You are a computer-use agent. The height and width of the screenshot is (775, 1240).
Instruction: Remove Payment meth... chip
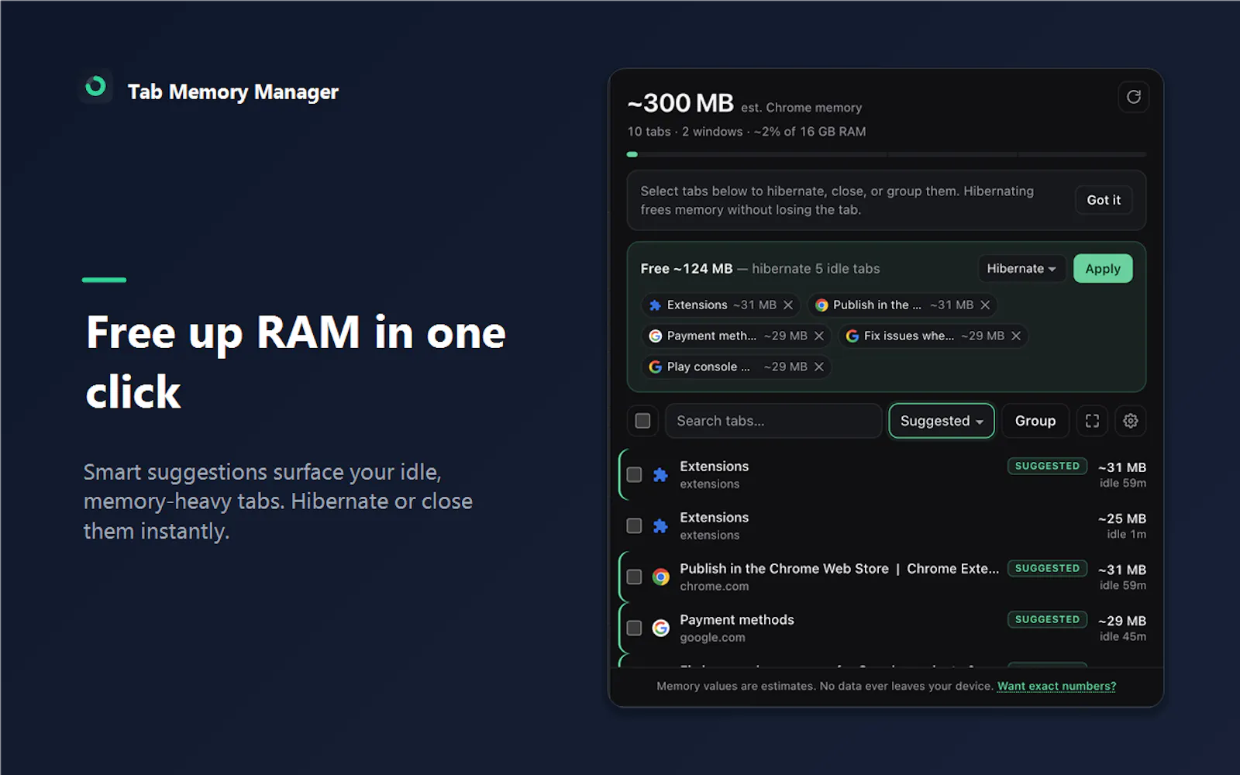coord(819,336)
